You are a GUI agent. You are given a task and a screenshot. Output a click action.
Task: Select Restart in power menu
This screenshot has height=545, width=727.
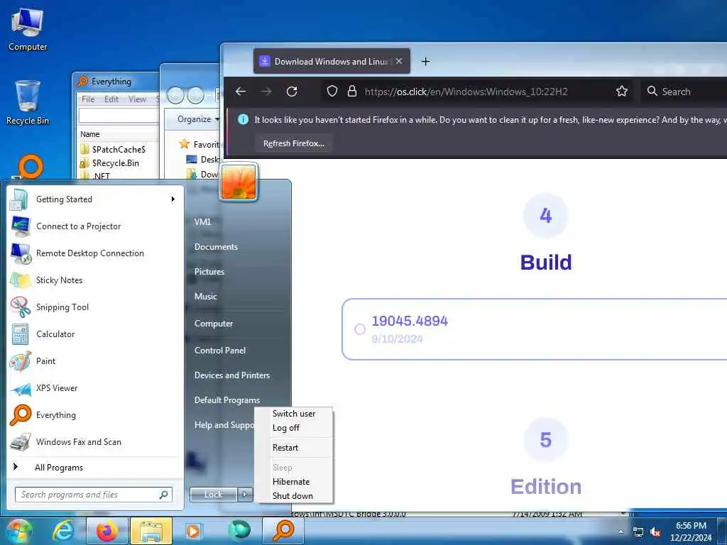tap(294, 448)
